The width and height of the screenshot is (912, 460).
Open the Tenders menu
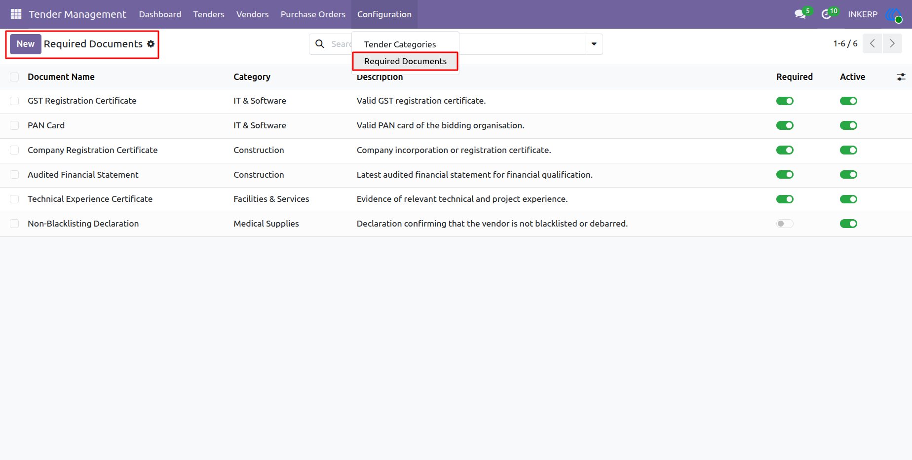point(209,14)
